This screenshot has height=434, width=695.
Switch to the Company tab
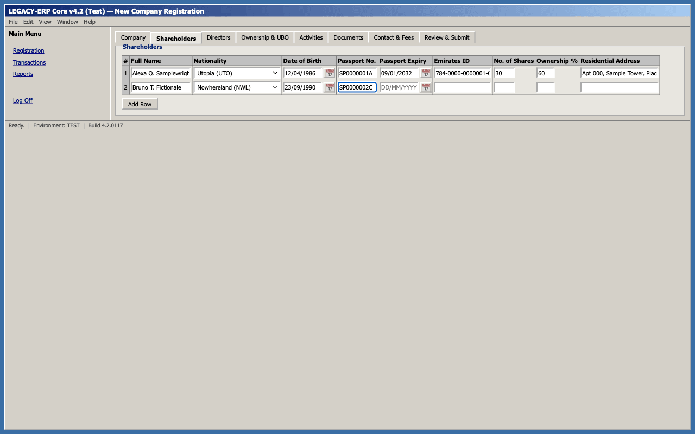[133, 37]
